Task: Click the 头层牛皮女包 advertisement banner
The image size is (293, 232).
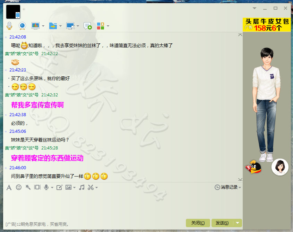Action: pos(267,25)
